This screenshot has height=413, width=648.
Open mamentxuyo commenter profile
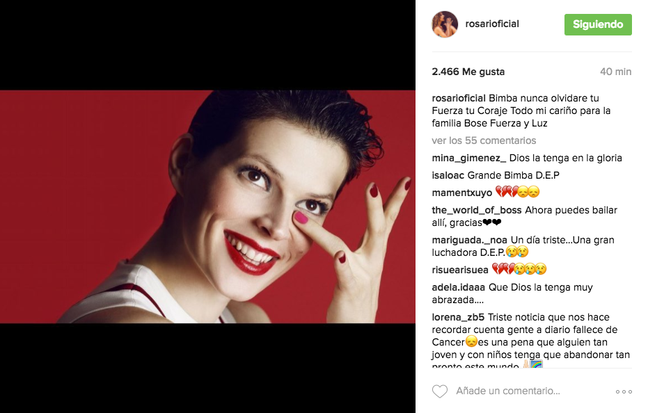(462, 193)
